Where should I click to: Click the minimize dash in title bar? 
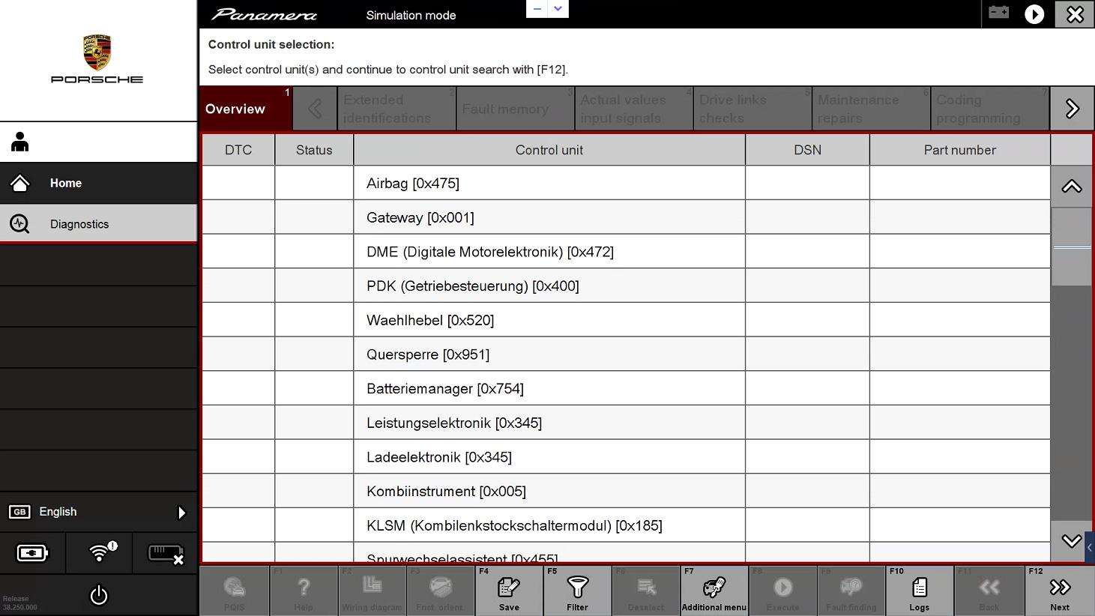537,9
